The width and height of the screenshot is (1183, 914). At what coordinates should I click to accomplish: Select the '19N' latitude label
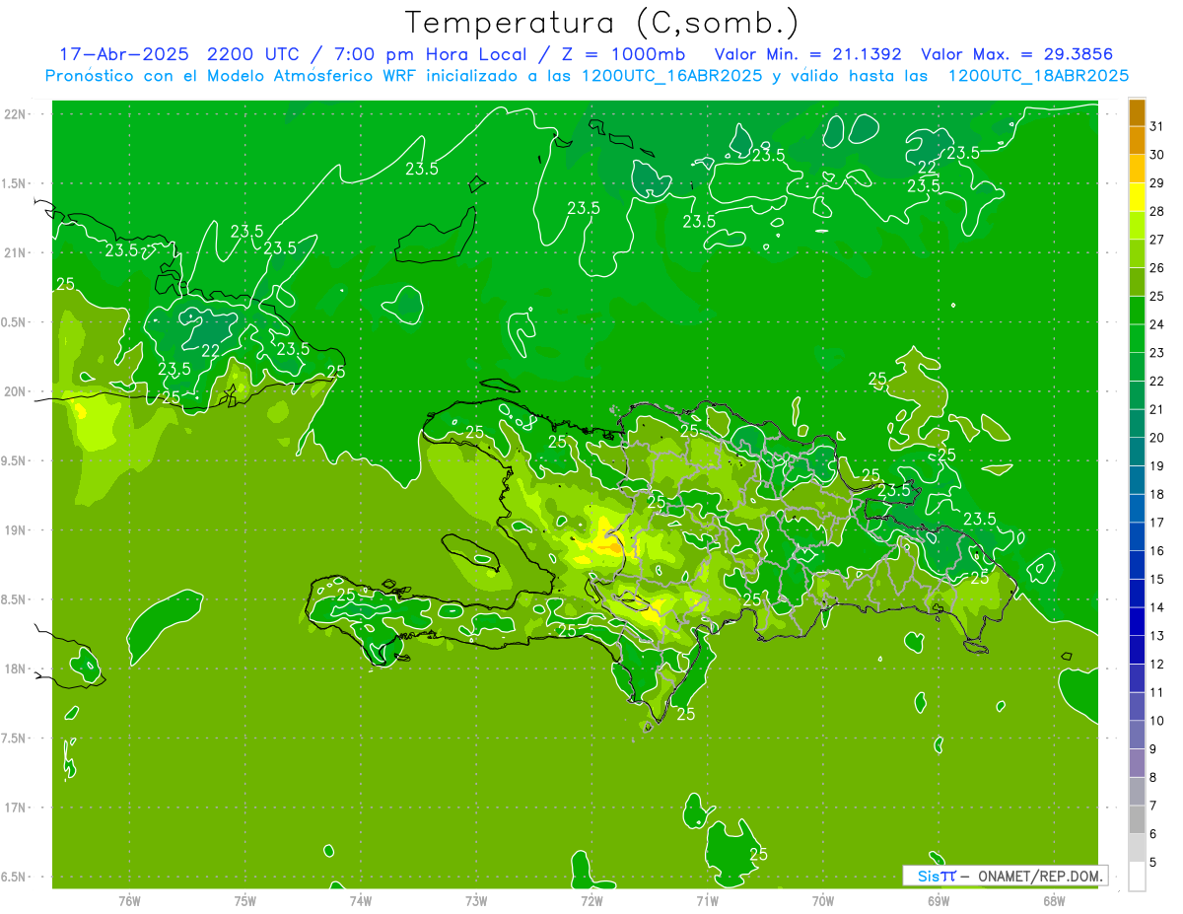pyautogui.click(x=16, y=529)
